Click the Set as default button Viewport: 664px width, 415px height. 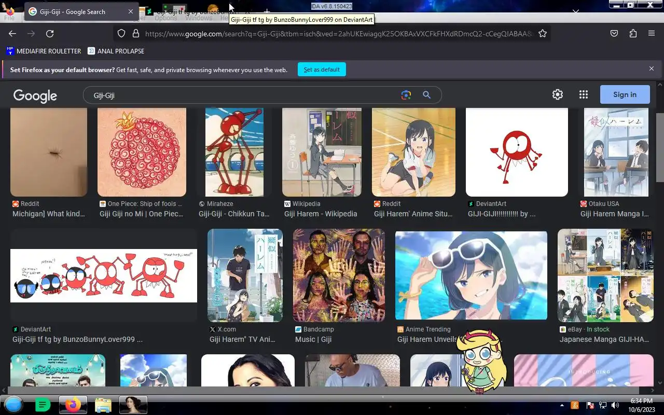click(x=322, y=70)
